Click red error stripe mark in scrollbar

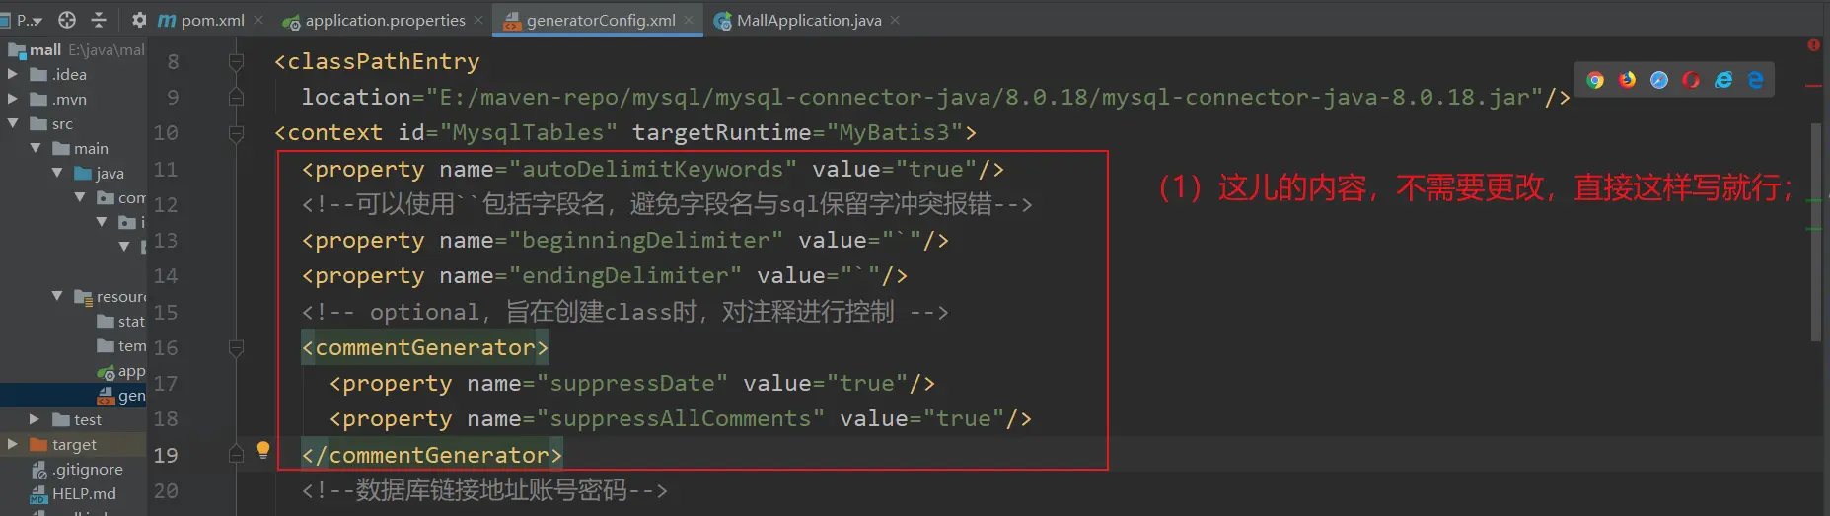[1813, 87]
